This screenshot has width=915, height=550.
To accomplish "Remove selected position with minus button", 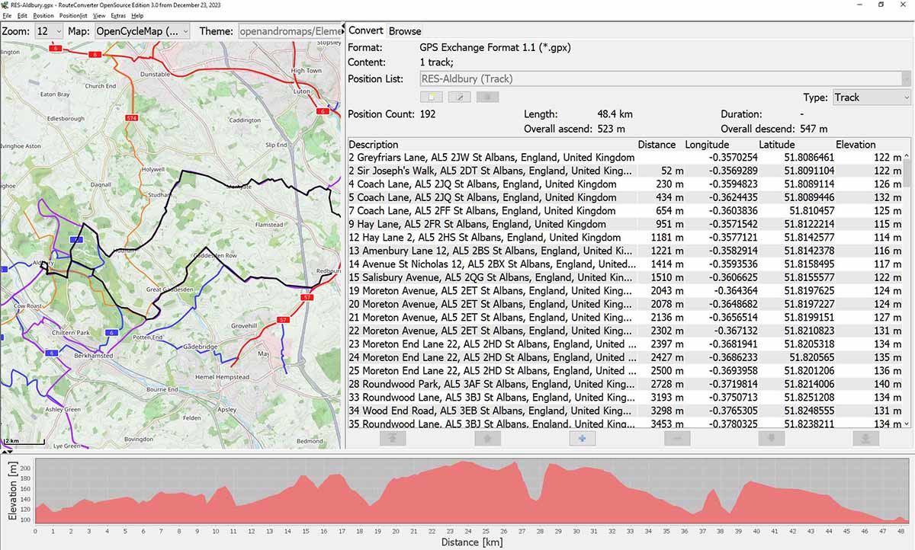I will (676, 438).
